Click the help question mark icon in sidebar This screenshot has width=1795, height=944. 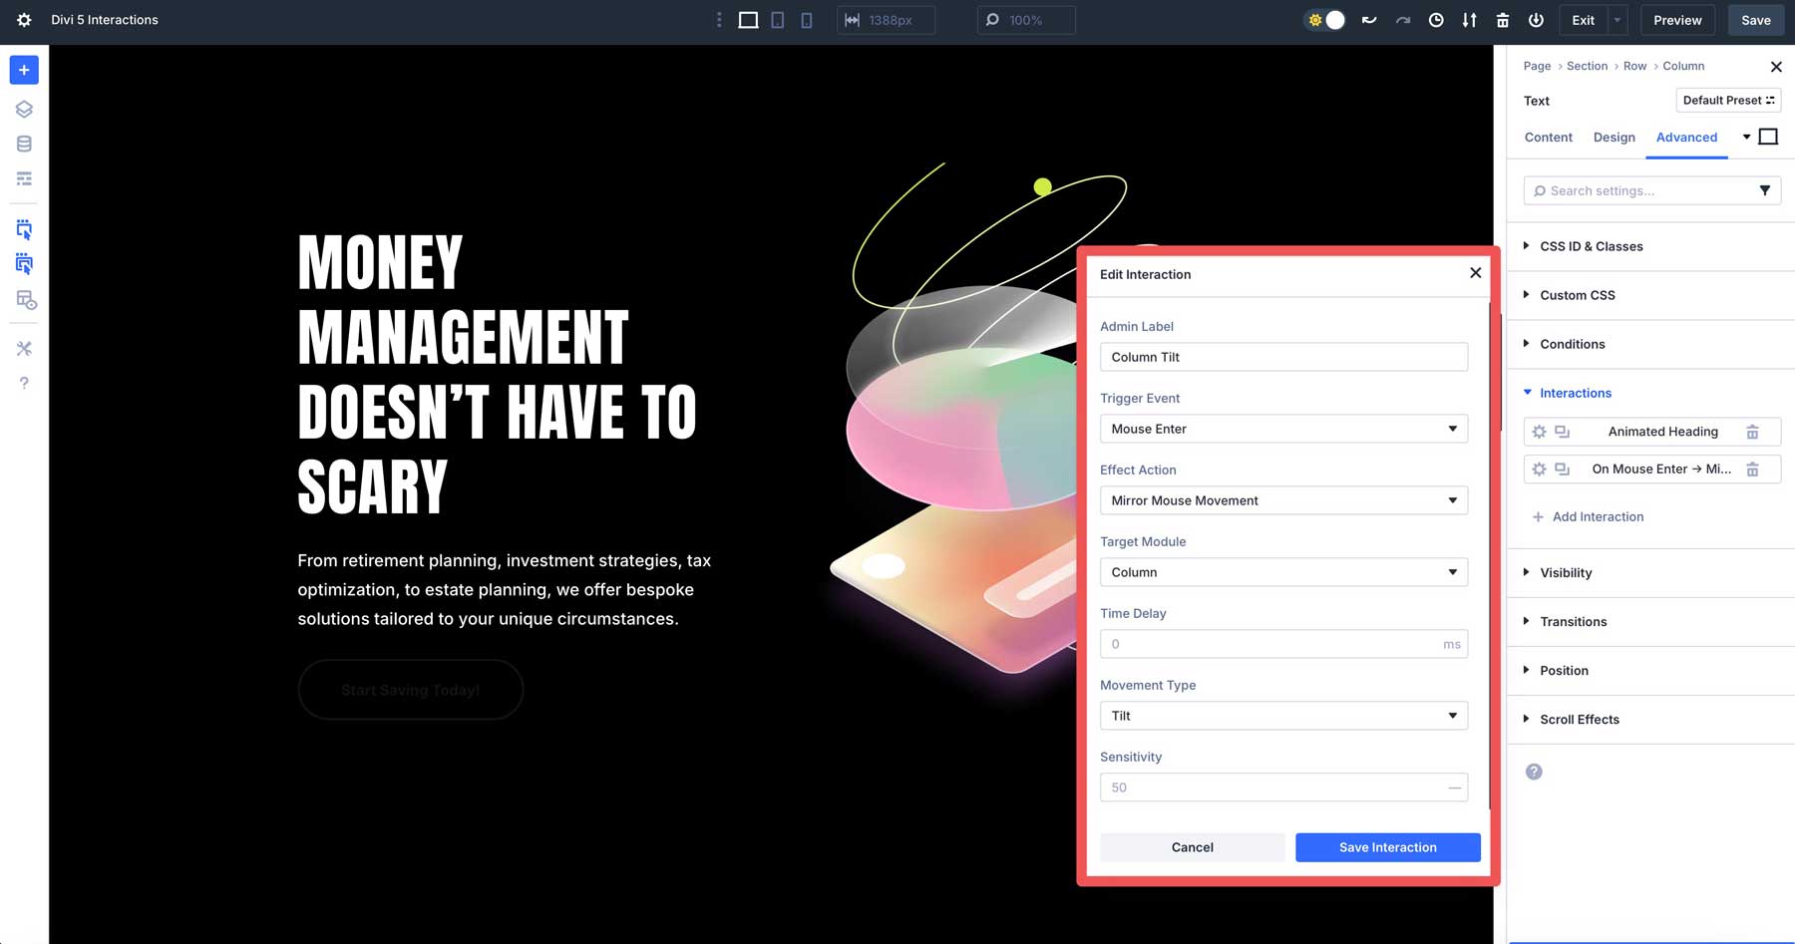tap(24, 383)
